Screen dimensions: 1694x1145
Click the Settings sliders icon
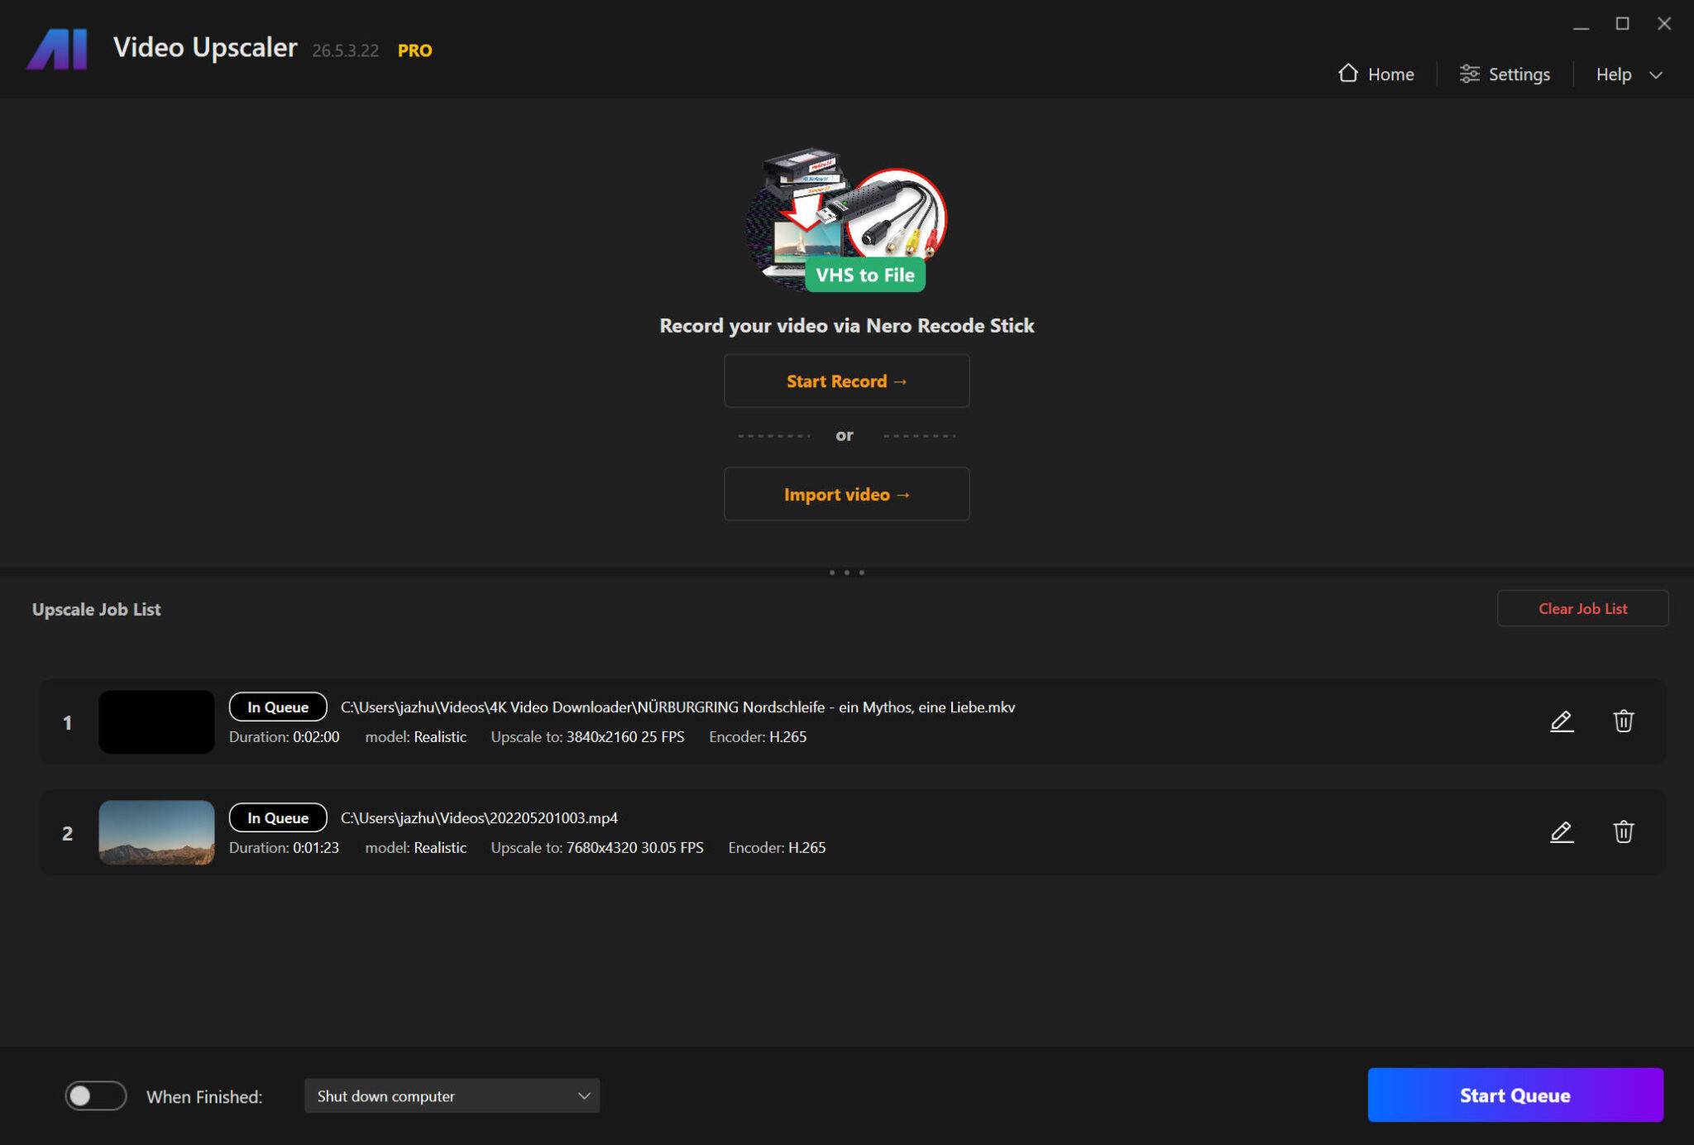pyautogui.click(x=1469, y=74)
